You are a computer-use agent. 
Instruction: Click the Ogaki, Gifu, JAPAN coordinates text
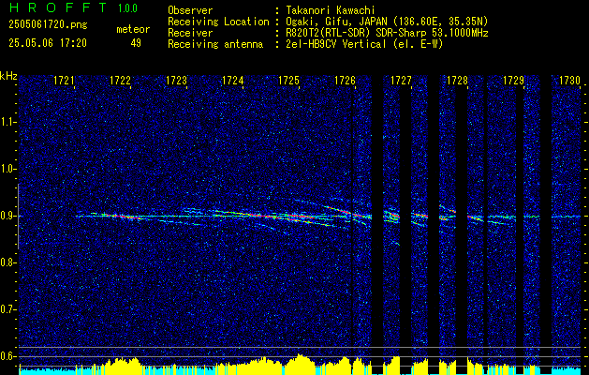pyautogui.click(x=387, y=22)
